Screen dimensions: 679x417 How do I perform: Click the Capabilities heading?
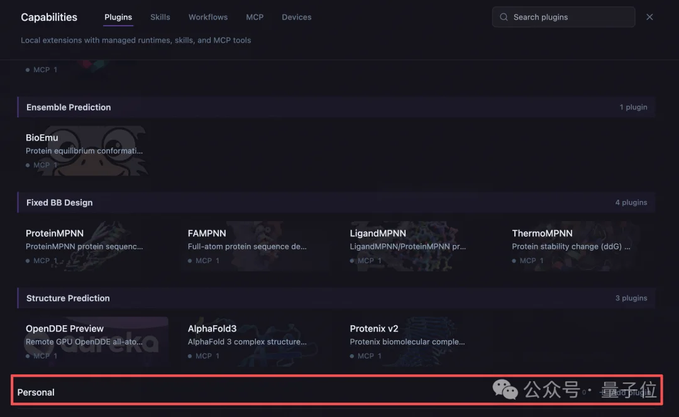49,18
